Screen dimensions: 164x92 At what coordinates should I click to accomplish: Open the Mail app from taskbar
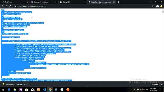pyautogui.click(x=33, y=90)
